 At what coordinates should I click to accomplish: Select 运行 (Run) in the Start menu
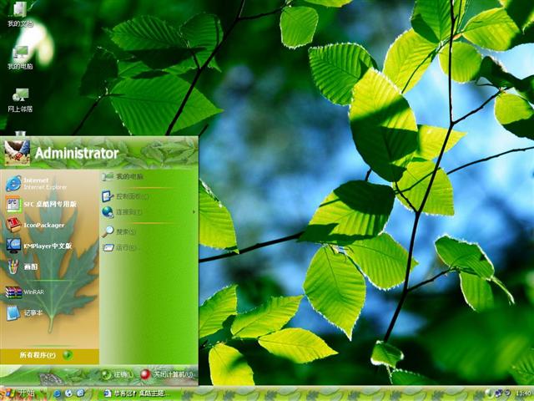click(118, 247)
